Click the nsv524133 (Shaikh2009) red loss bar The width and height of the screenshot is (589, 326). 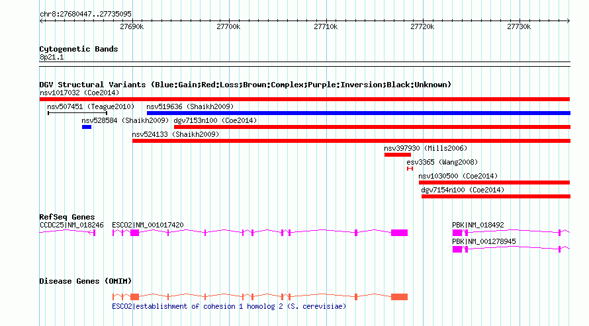pos(351,141)
